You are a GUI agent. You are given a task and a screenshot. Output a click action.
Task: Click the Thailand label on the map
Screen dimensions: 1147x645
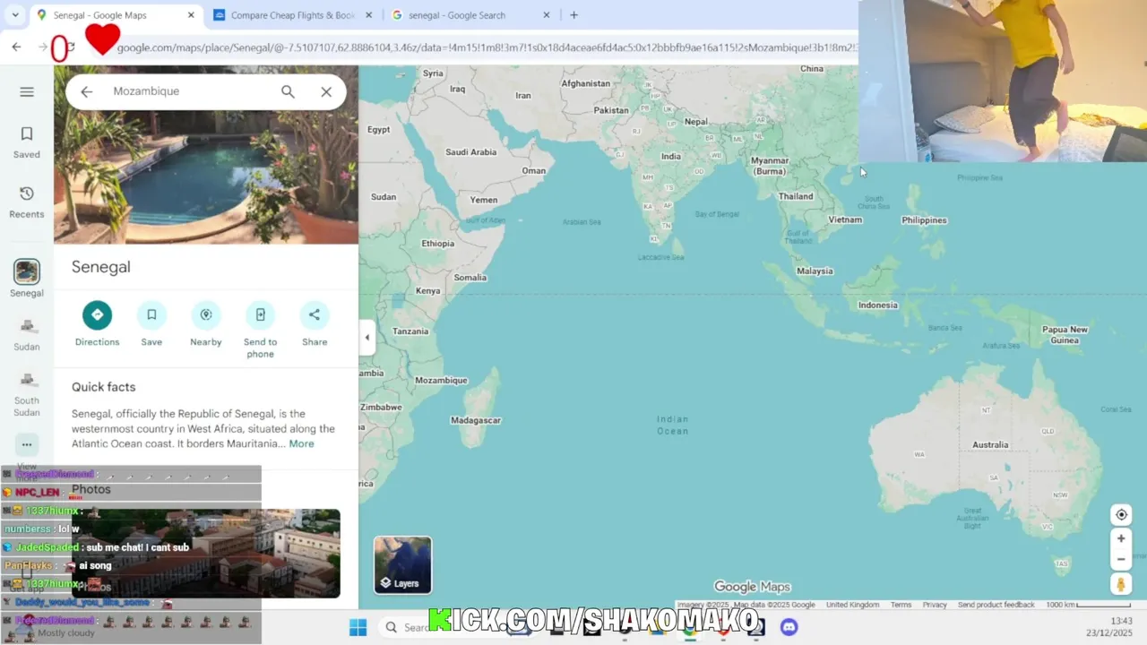click(796, 195)
